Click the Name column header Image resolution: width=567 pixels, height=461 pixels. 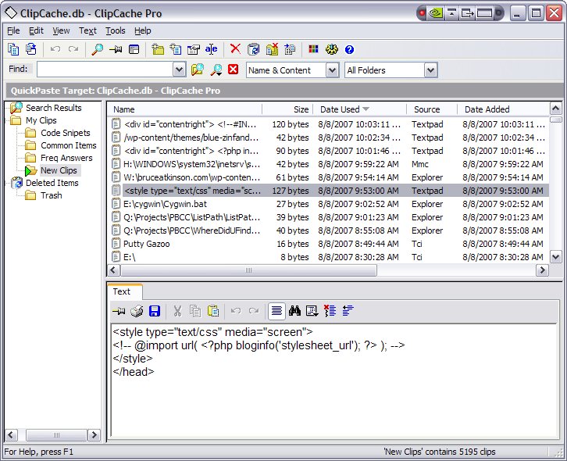point(186,109)
